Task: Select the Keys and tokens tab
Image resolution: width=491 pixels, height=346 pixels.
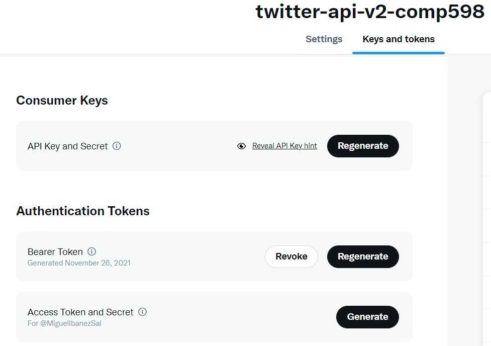Action: [x=399, y=39]
